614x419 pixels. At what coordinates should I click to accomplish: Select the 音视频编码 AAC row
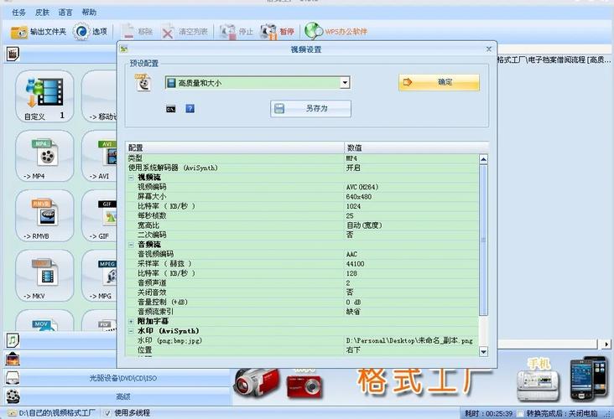click(x=303, y=254)
